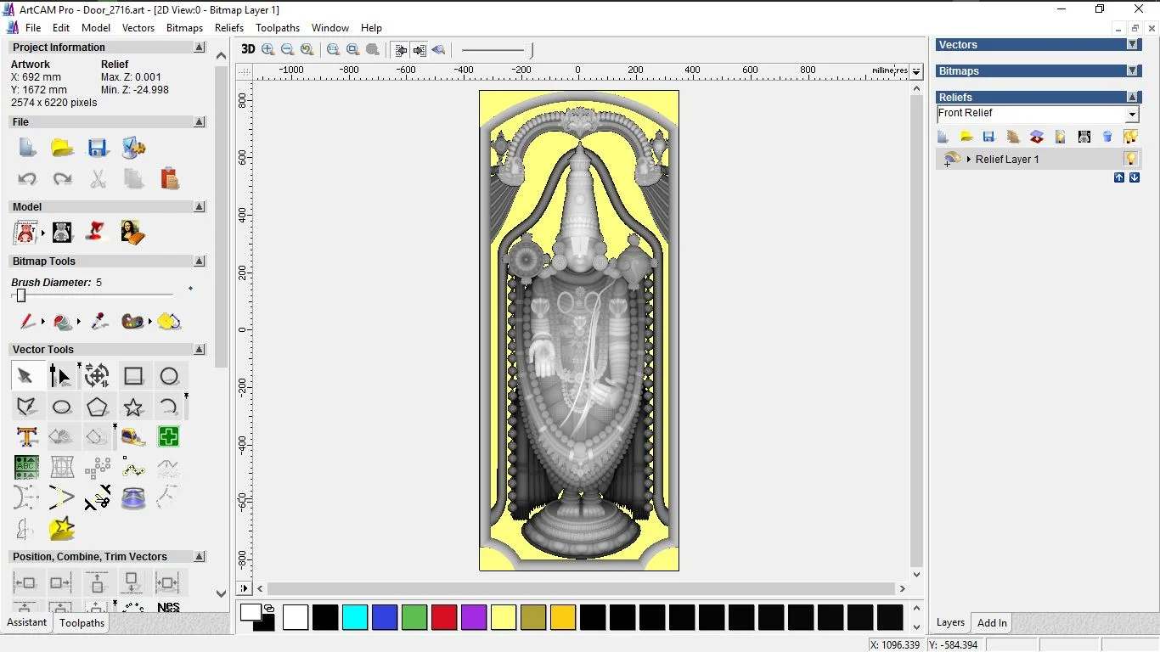Pick the cyan colour swatch
The height and width of the screenshot is (652, 1160).
coord(355,617)
